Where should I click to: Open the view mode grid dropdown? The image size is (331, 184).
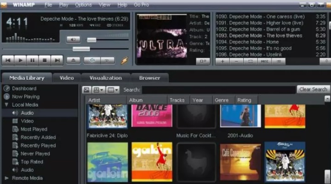click(x=99, y=90)
